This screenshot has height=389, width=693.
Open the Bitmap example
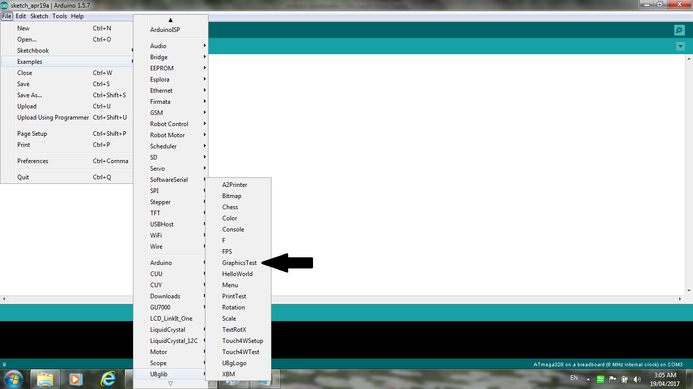(x=238, y=196)
